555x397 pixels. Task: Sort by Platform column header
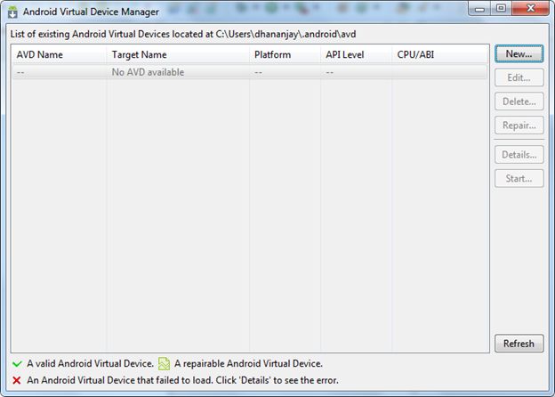[x=285, y=54]
